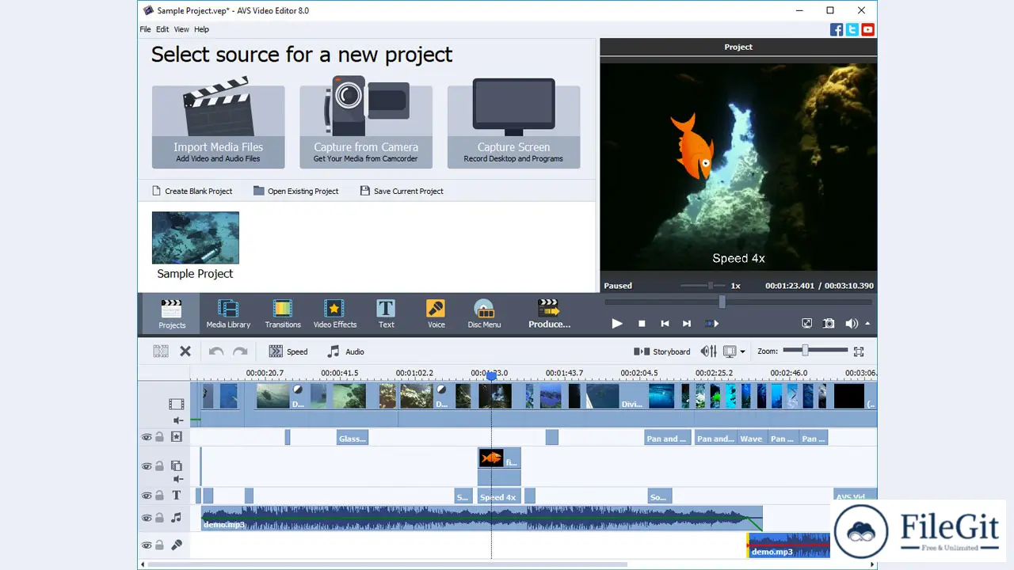Select the Sample Project thumbnail

pos(195,237)
